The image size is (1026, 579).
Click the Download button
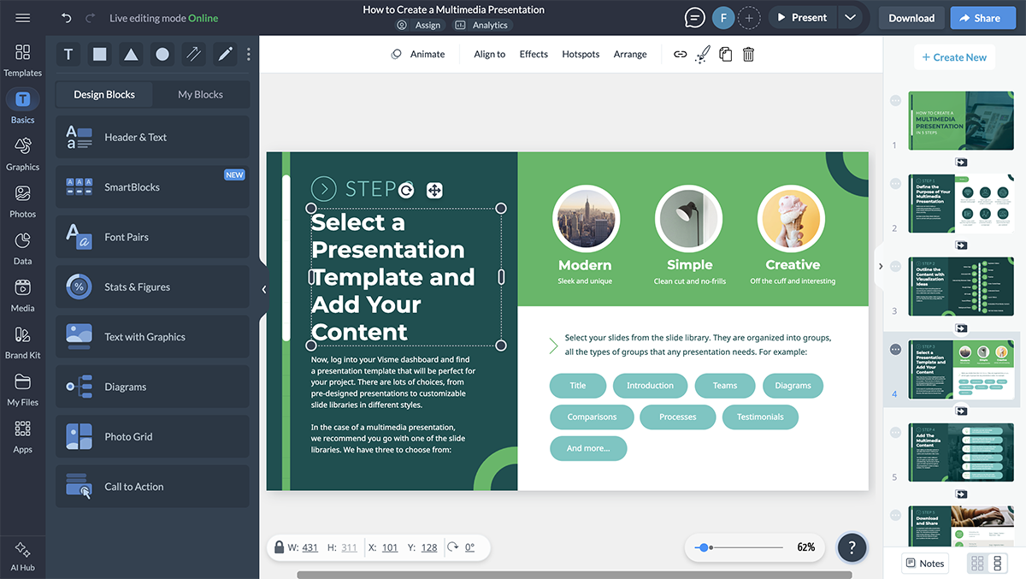pyautogui.click(x=911, y=18)
